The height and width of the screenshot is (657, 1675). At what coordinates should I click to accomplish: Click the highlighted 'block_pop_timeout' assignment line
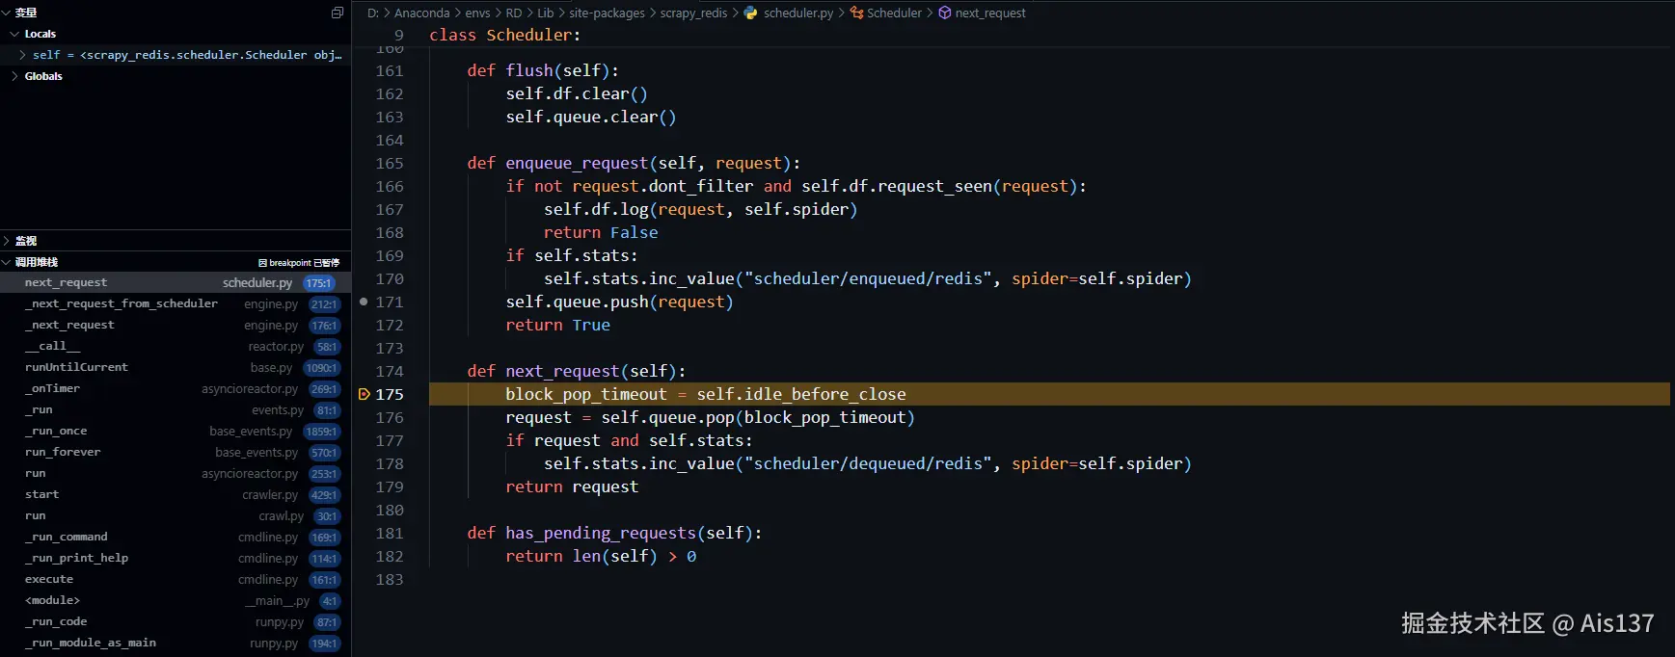click(x=706, y=394)
